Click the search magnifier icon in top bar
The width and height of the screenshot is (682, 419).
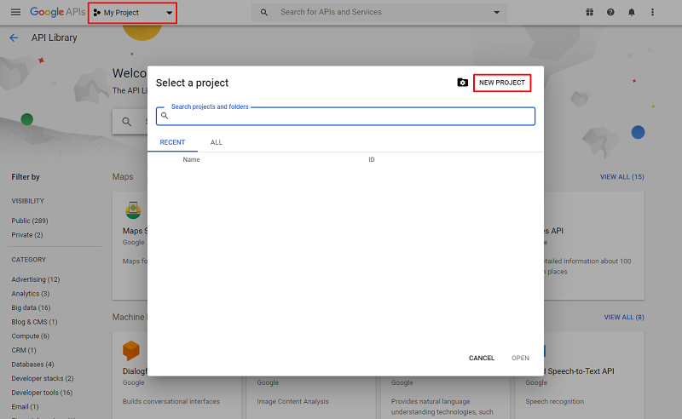click(264, 13)
